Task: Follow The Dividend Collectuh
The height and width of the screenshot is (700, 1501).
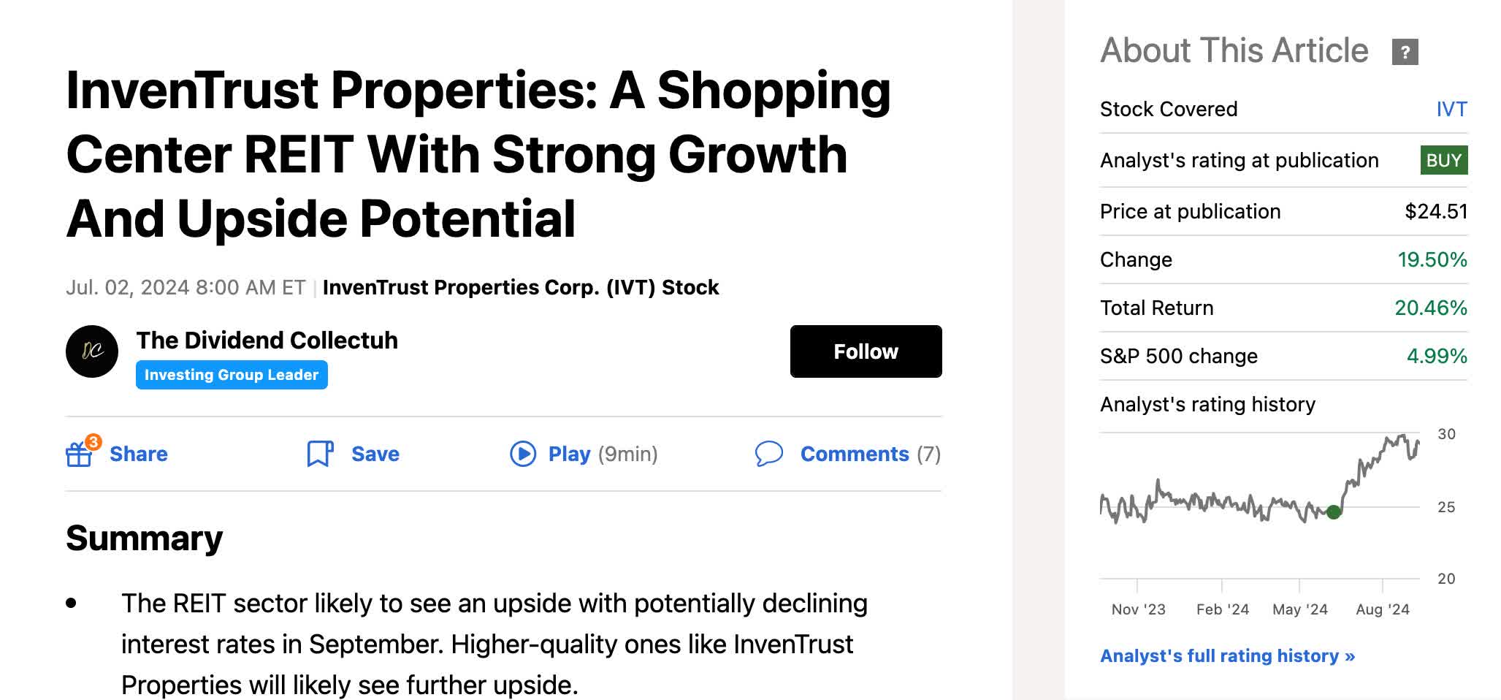Action: pyautogui.click(x=866, y=351)
